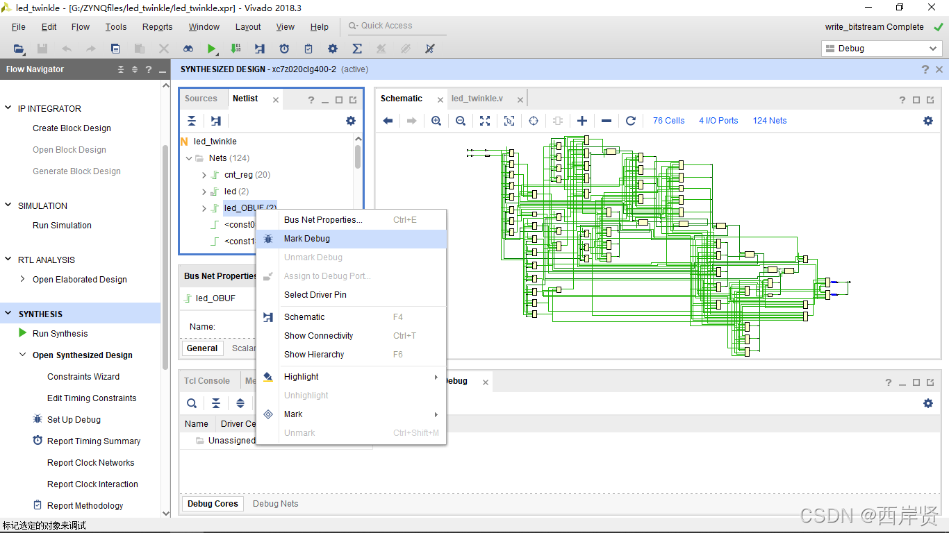
Task: Click the schematic minus collapse icon
Action: 606,121
